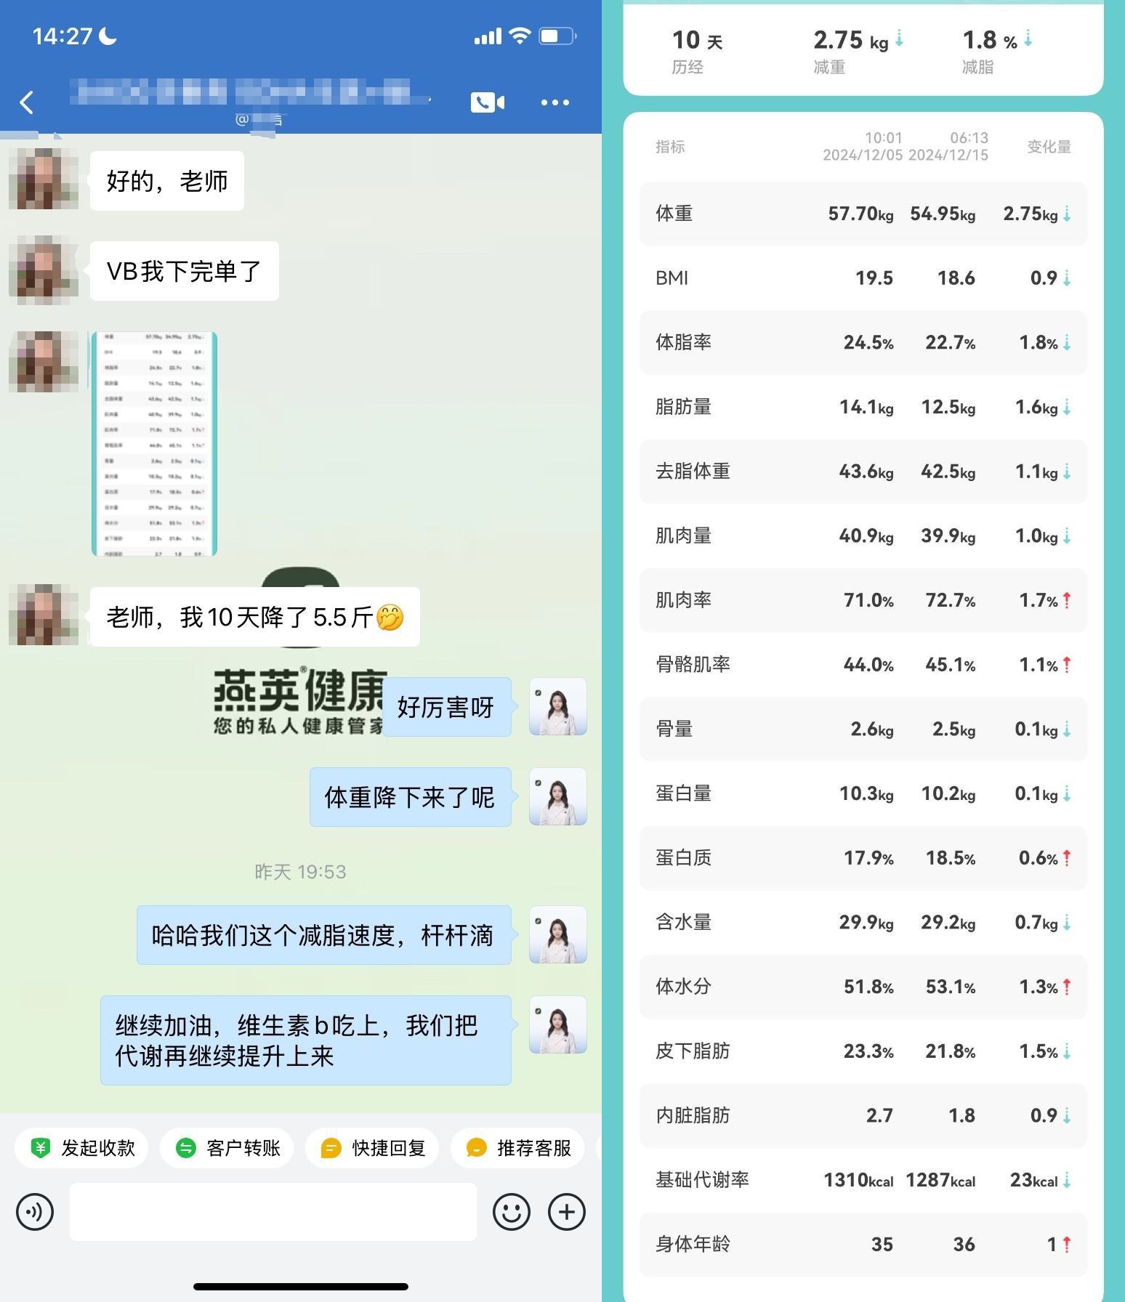Tap the 1.8 % 减脂 summary
1125x1302 pixels.
(996, 51)
